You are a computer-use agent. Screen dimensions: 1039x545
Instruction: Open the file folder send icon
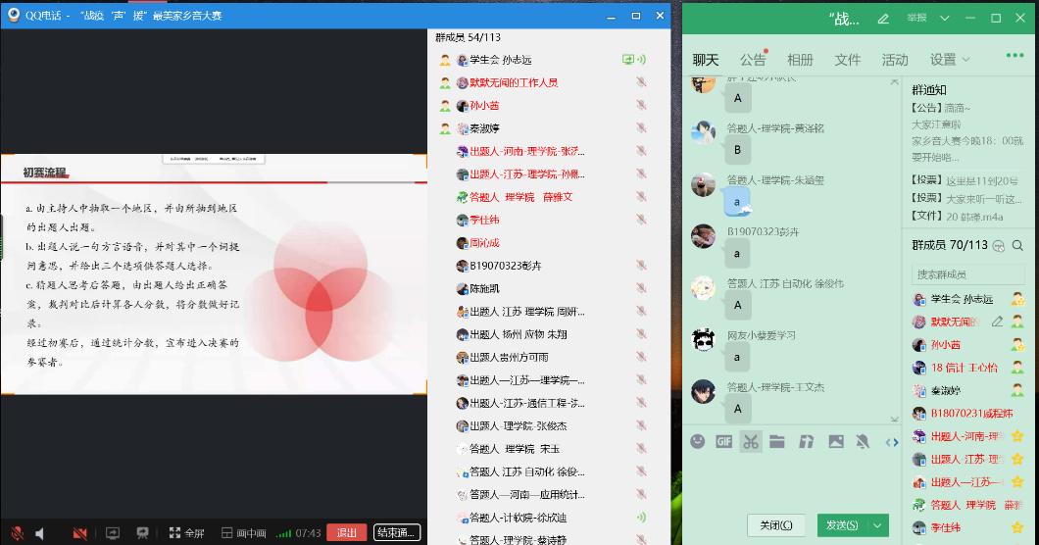click(777, 441)
